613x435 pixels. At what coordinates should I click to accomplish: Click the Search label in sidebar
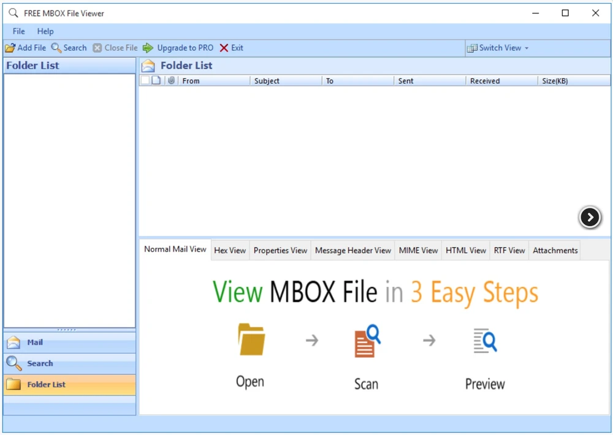(40, 363)
